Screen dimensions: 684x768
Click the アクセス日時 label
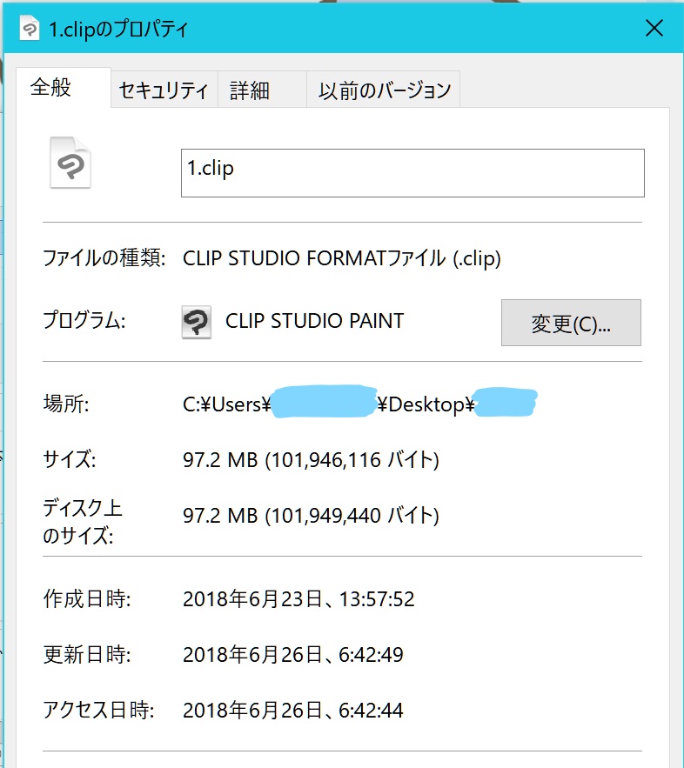[98, 711]
